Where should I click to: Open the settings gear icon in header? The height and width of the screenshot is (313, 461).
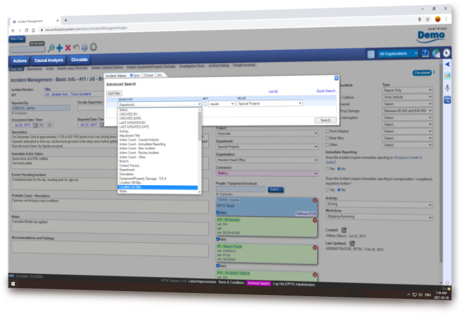446,53
